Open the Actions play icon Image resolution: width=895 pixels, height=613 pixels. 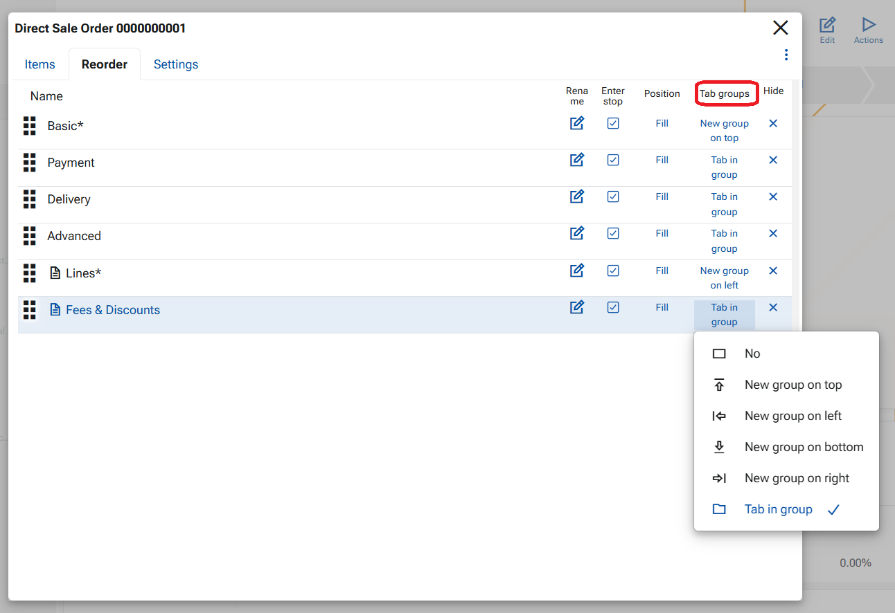(868, 26)
